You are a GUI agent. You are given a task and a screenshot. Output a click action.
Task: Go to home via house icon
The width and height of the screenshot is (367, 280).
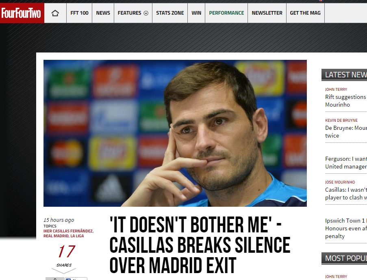point(55,13)
